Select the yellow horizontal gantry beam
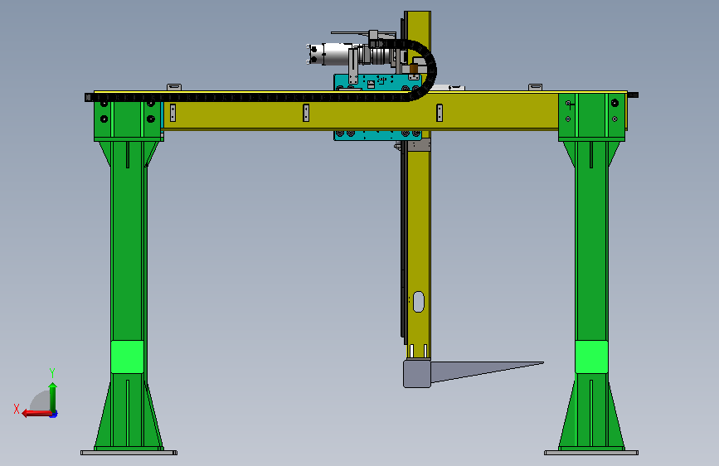719x466 pixels. (x=360, y=113)
